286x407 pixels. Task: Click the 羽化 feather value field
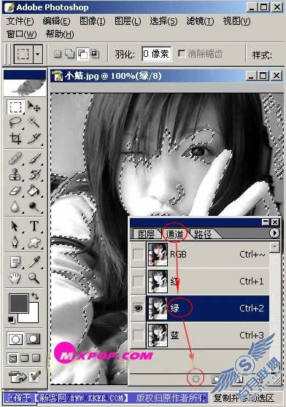point(156,54)
